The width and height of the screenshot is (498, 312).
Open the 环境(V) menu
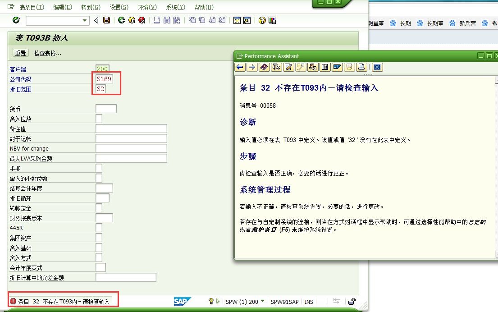[x=147, y=7]
